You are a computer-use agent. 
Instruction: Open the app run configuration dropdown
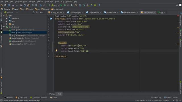coord(55,5)
